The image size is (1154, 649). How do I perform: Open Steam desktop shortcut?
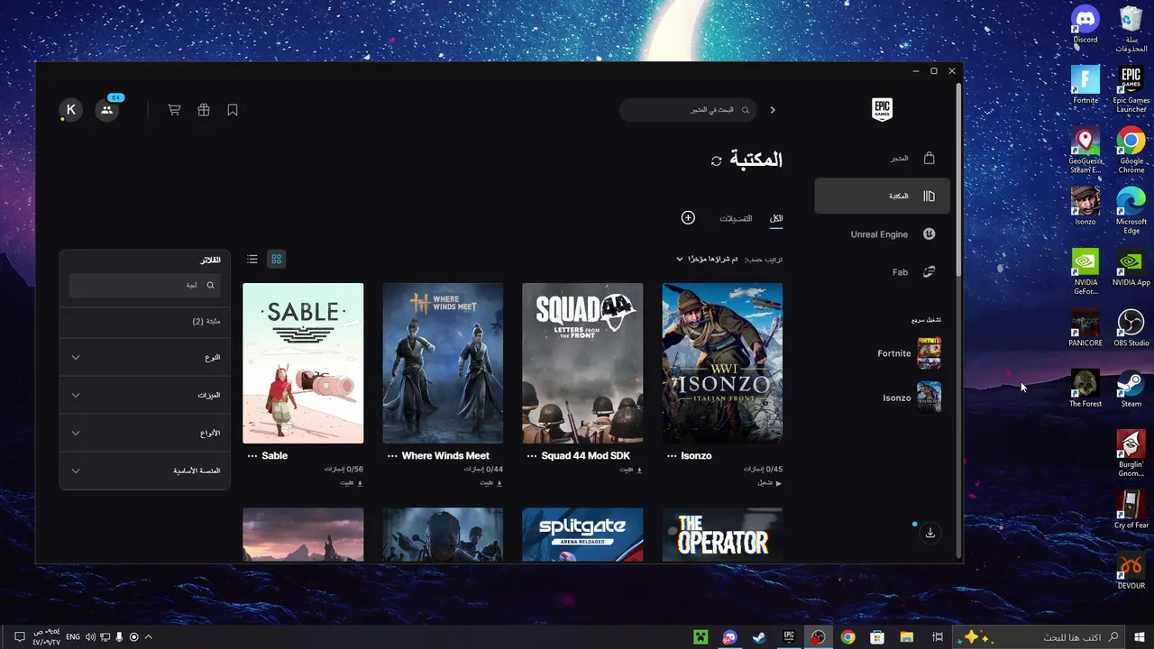click(x=1131, y=388)
